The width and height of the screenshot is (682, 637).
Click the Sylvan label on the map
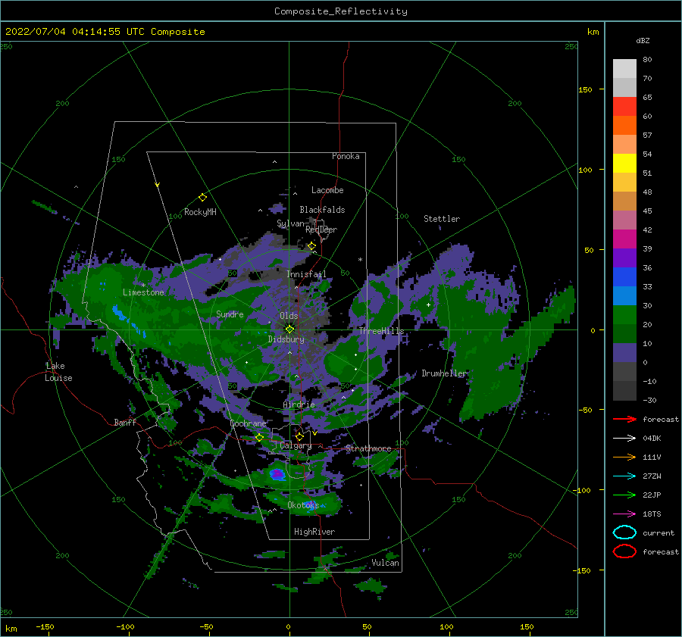290,223
